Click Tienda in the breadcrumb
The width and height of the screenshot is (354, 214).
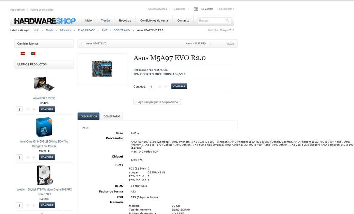(50, 30)
